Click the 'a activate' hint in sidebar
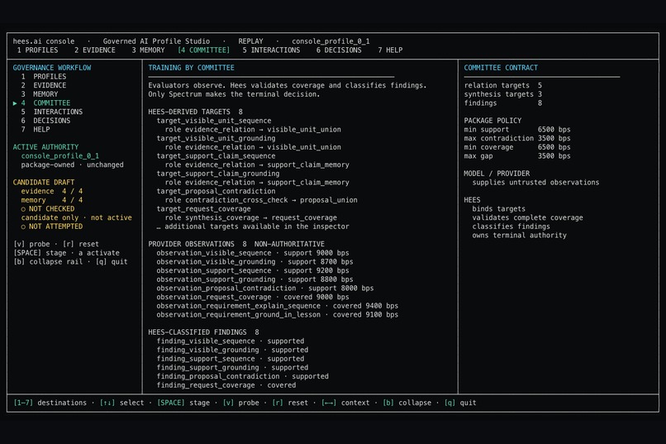The width and height of the screenshot is (666, 444). coord(99,253)
